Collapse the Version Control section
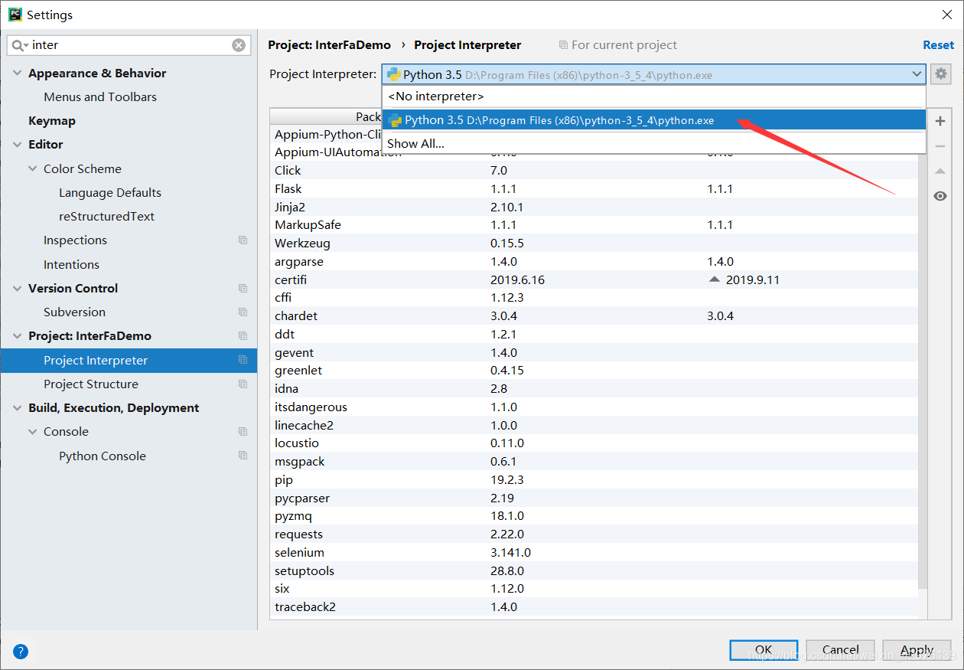This screenshot has height=670, width=964. [x=18, y=289]
